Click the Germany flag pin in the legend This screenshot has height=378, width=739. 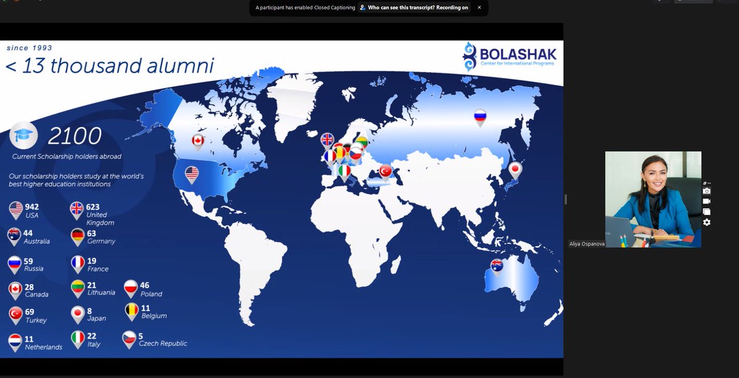coord(78,236)
